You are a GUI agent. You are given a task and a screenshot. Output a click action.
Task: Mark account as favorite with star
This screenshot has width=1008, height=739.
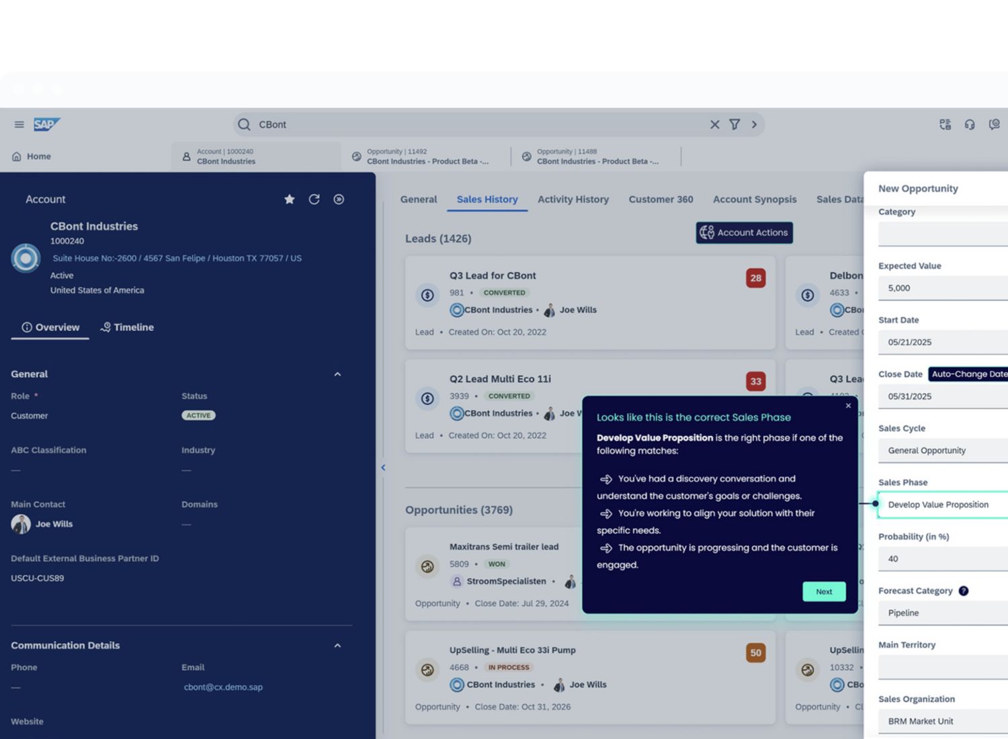click(x=289, y=200)
